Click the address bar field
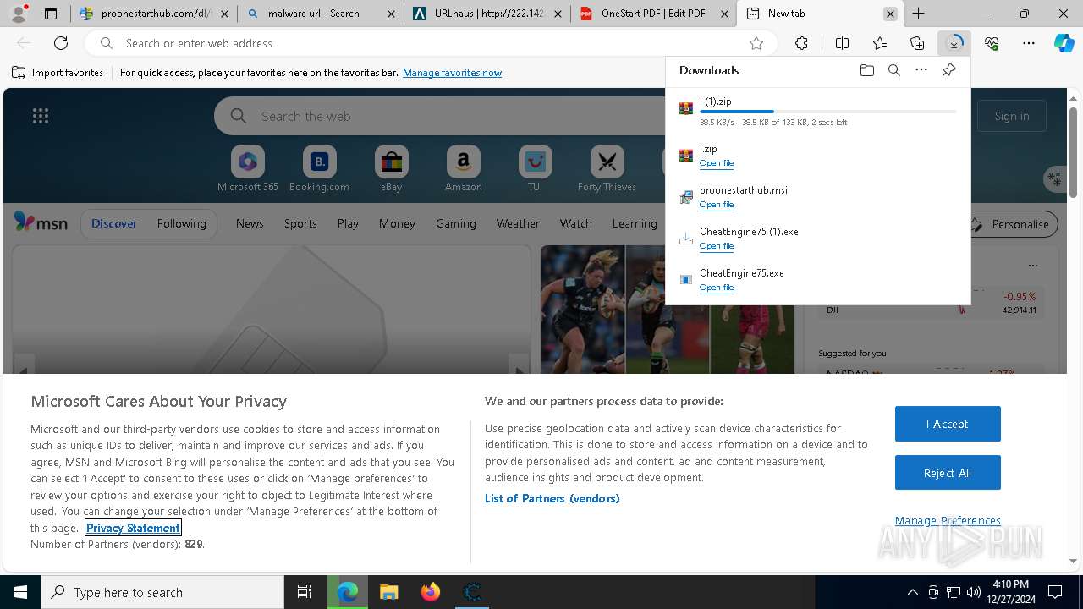 point(432,43)
